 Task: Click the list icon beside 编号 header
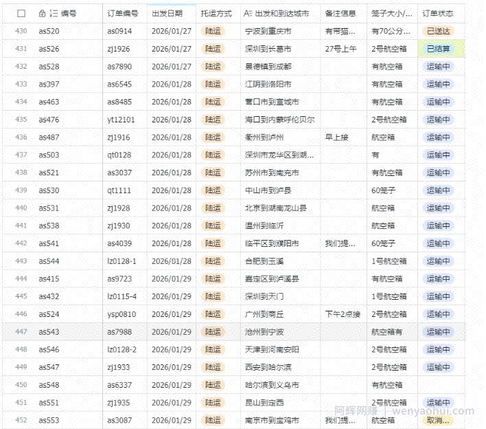click(54, 13)
